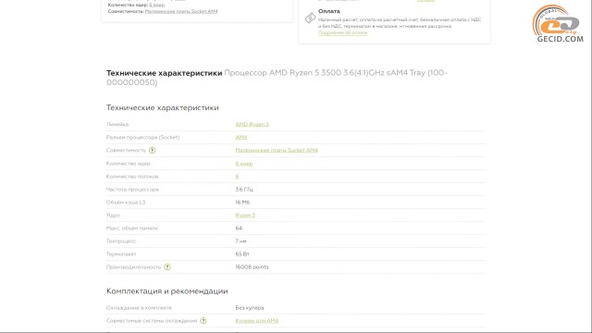Click the Оплата payment cash icon
Screen dimensions: 592x333
pos(310,18)
